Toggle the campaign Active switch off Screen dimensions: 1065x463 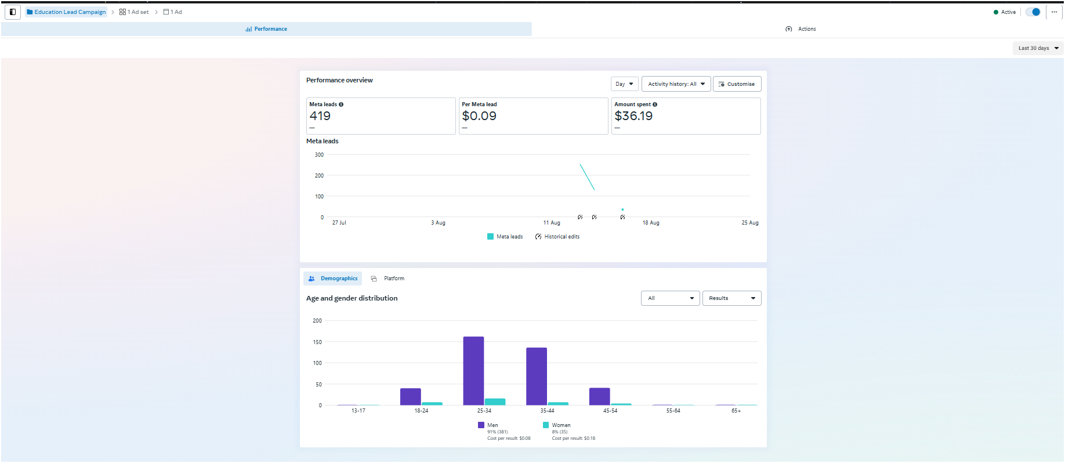[x=1033, y=12]
